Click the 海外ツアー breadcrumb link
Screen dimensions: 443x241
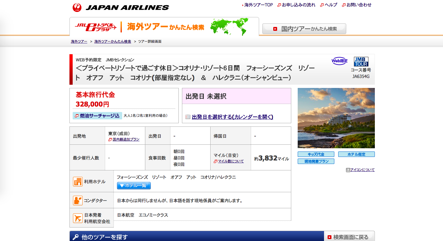coord(79,42)
